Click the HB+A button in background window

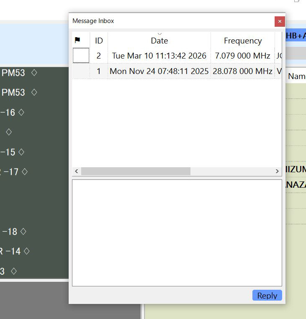point(296,36)
